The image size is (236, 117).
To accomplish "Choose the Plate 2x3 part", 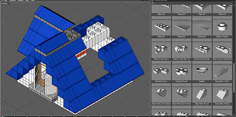I will pyautogui.click(x=222, y=9).
